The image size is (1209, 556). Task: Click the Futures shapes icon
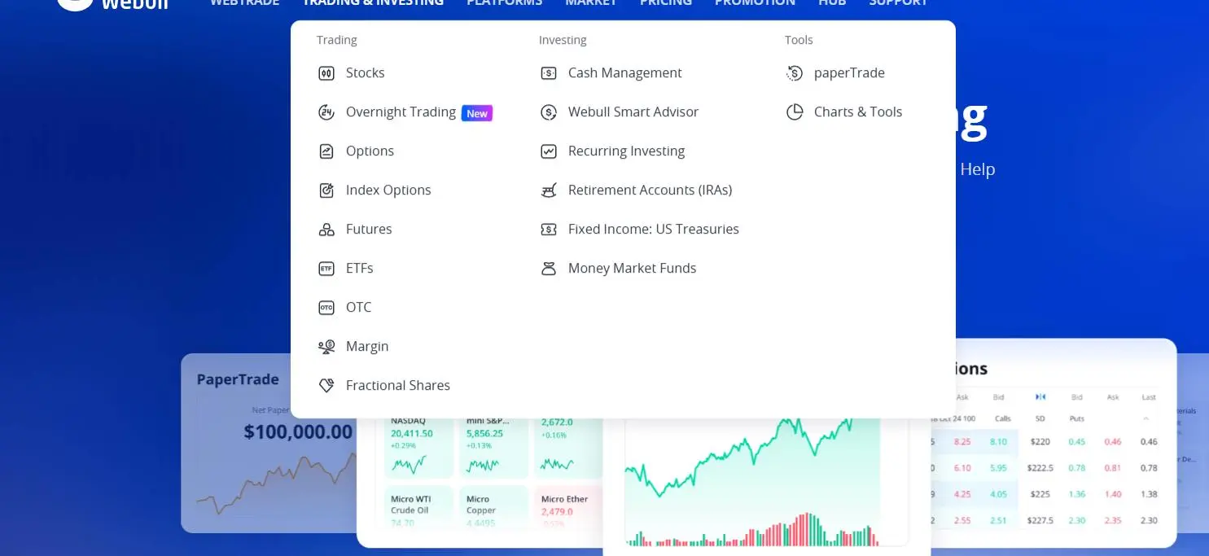pos(326,230)
